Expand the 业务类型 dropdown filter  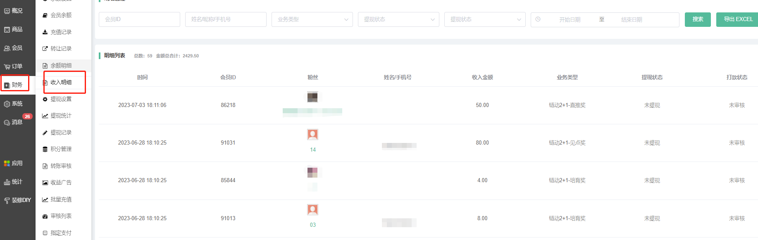coord(312,19)
